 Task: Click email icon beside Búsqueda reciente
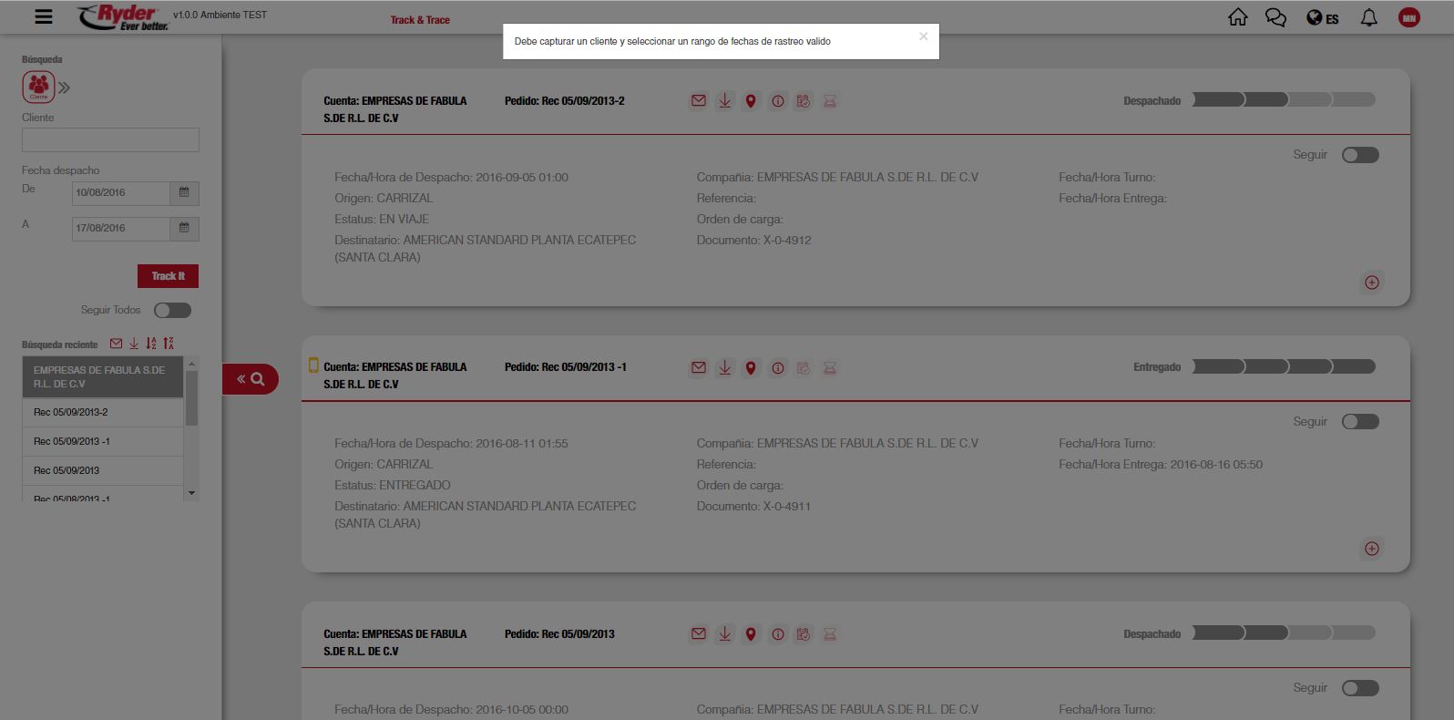(116, 344)
